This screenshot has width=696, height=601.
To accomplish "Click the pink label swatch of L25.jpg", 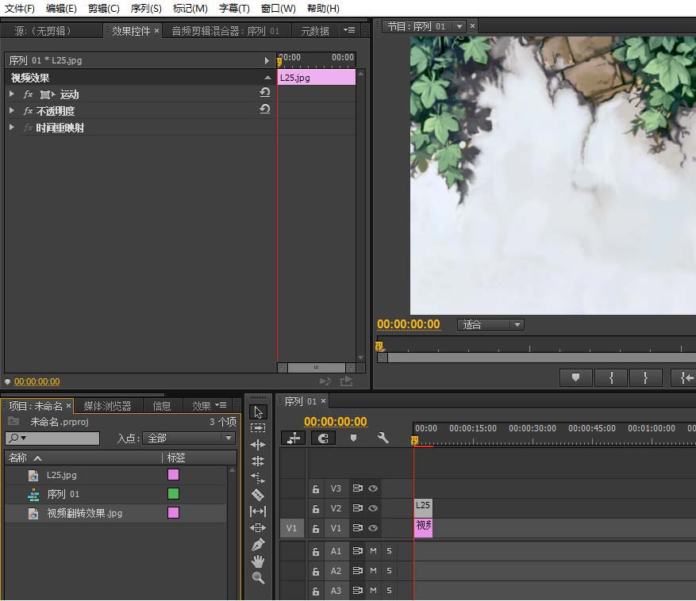I will click(173, 475).
